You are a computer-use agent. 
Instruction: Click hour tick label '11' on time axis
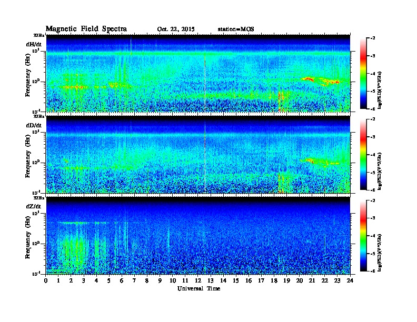(185, 280)
